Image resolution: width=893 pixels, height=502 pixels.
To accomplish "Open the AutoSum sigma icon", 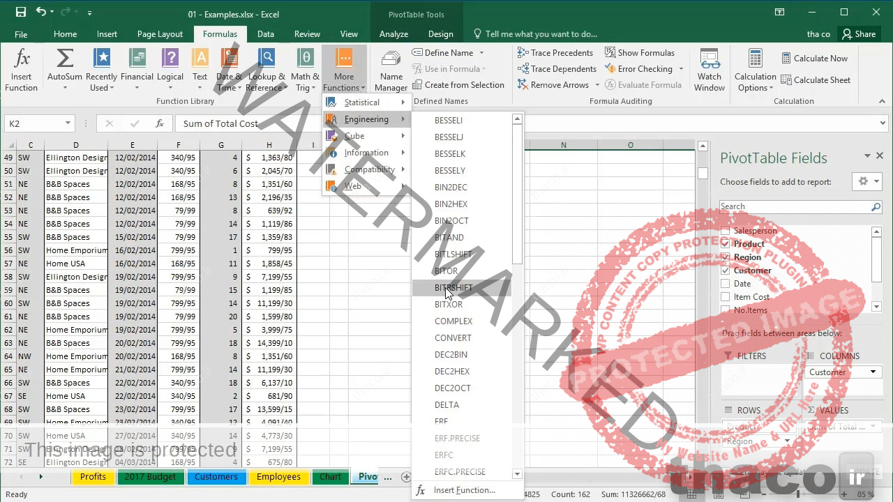I will pyautogui.click(x=65, y=70).
